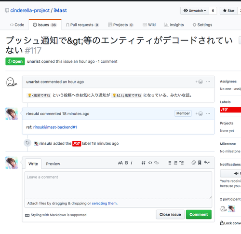Open the Unwatch dropdown
Image resolution: width=241 pixels, height=234 pixels.
click(195, 11)
